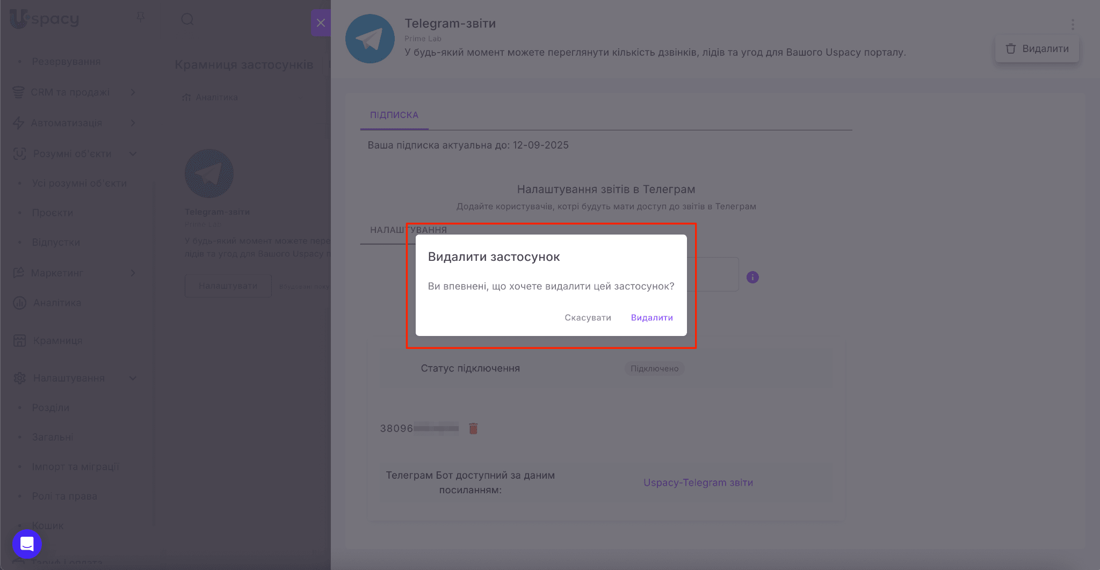Expand the CRM та продажі section
This screenshot has height=570, width=1100.
coord(133,92)
